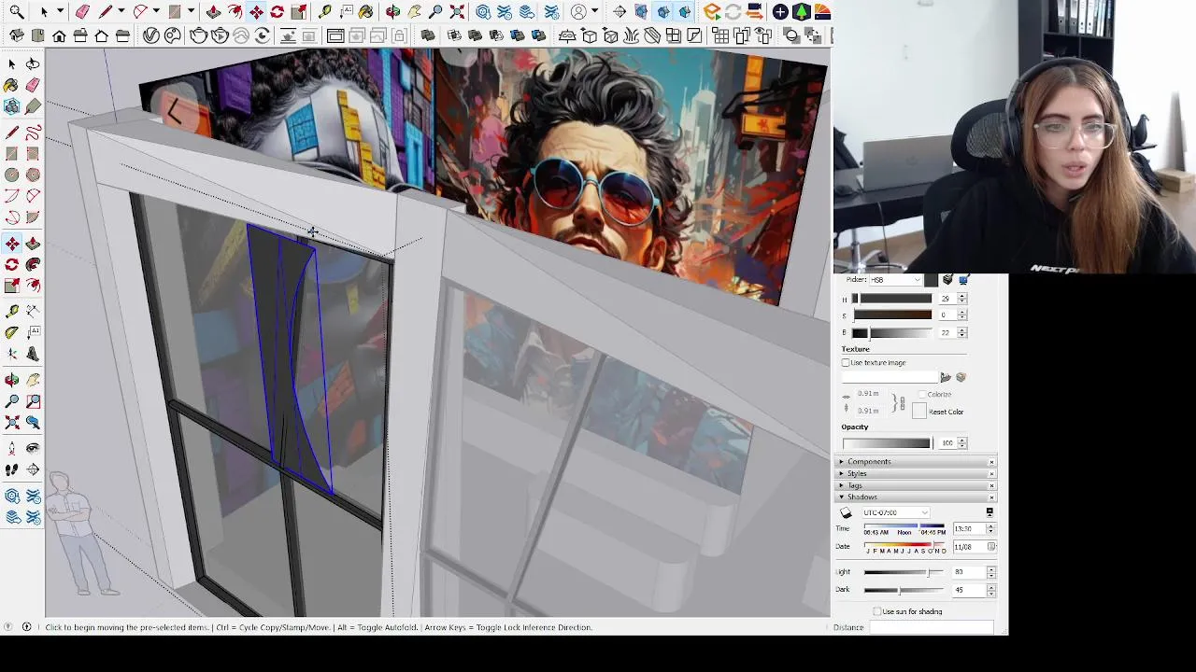Viewport: 1196px width, 672px height.
Task: Open dropdown arrow next to Pencil tool
Action: pos(120,12)
